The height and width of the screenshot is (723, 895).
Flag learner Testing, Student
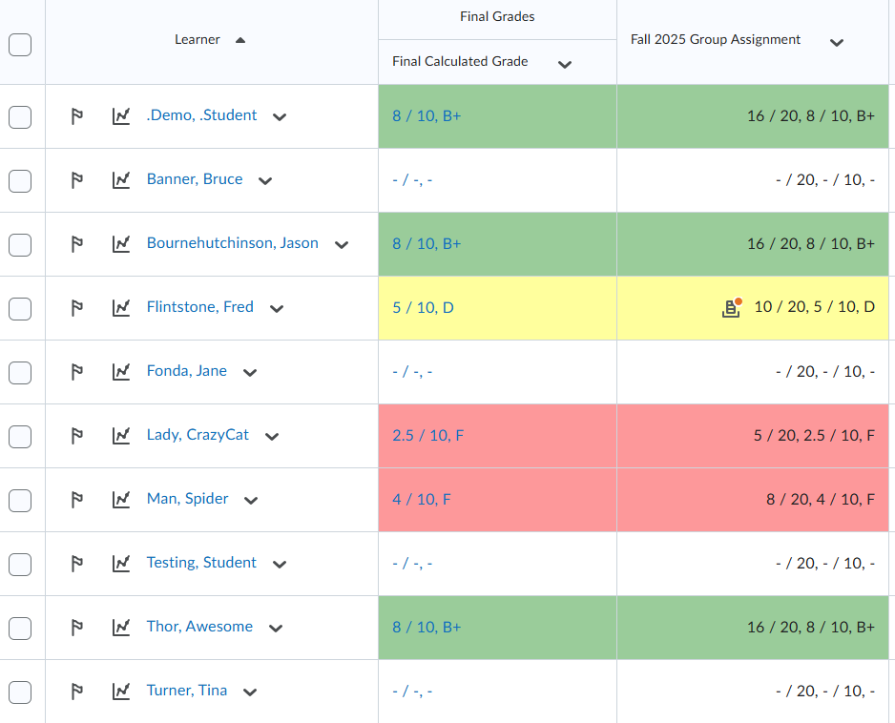(76, 564)
